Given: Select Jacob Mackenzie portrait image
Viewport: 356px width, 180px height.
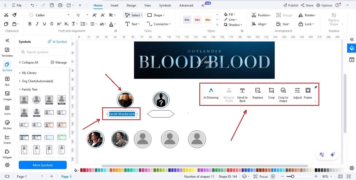Looking at the screenshot, I should [125, 100].
